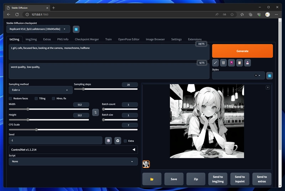This screenshot has height=191, width=285.
Task: Open the Sampling method dropdown
Action: point(41,90)
